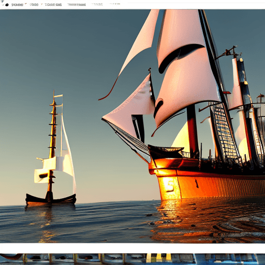Open the first menu item beside the black icon
The width and height of the screenshot is (265, 265).
coord(17,5)
